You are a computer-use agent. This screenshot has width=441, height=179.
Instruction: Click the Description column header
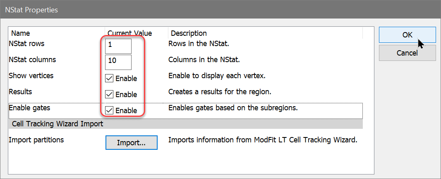click(189, 33)
